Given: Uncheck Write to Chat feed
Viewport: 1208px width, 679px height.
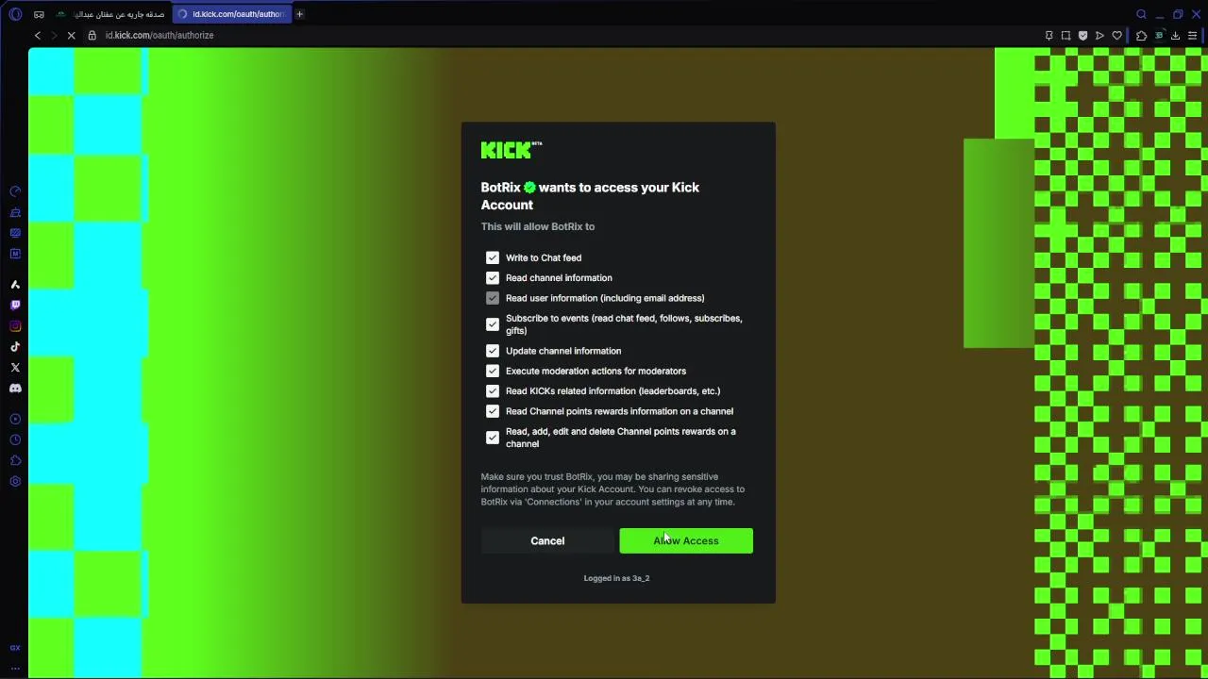Looking at the screenshot, I should tap(493, 257).
